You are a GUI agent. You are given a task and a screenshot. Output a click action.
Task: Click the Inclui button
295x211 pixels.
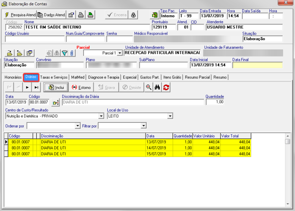[x=56, y=87]
